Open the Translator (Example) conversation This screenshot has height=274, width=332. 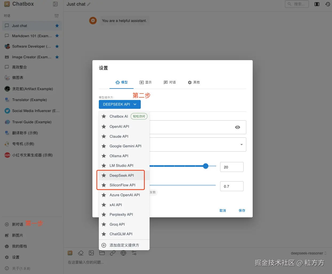coord(32,100)
